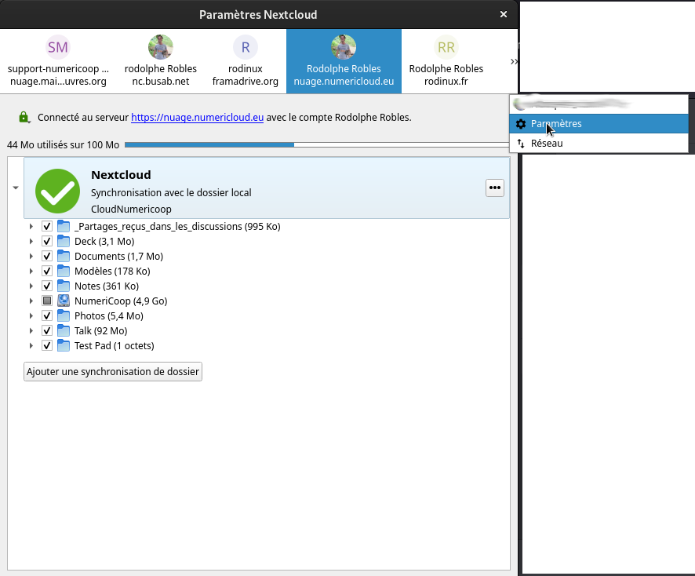Click the gear icon beside Paramètres
695x576 pixels.
pyautogui.click(x=521, y=124)
